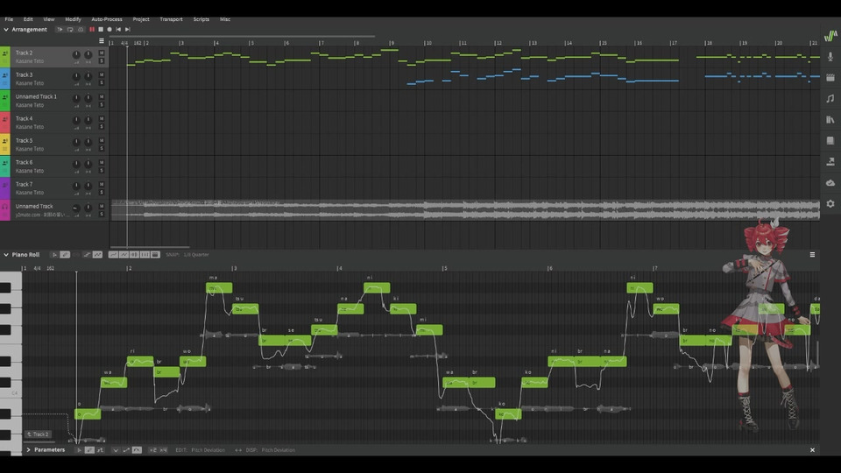The image size is (841, 473).
Task: Toggle pitch curve display in Piano Roll
Action: coord(113,255)
